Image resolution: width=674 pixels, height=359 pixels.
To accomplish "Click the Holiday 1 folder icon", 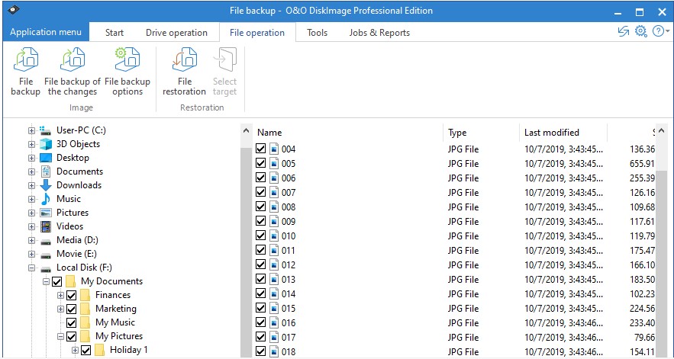I will (x=99, y=350).
